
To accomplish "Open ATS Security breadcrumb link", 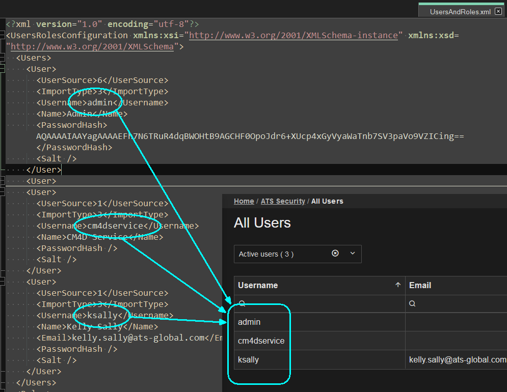I will [283, 201].
